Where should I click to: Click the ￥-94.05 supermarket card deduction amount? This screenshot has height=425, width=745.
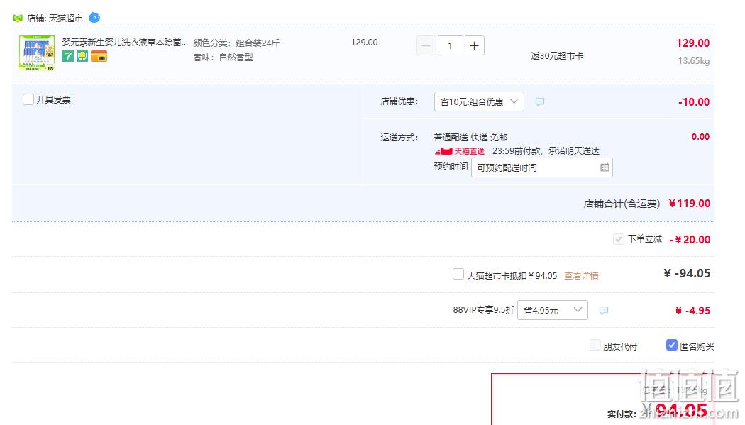pos(687,274)
